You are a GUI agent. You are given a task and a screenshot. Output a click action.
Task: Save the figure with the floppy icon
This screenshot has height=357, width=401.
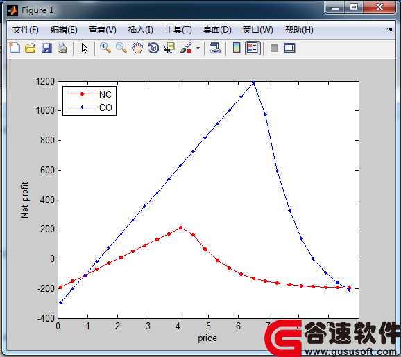coord(46,48)
